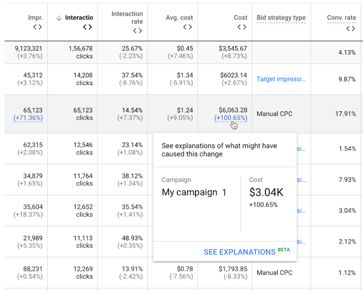Click the 2.12% conversion rate cell
Screen dimensions: 363x291
point(347,241)
